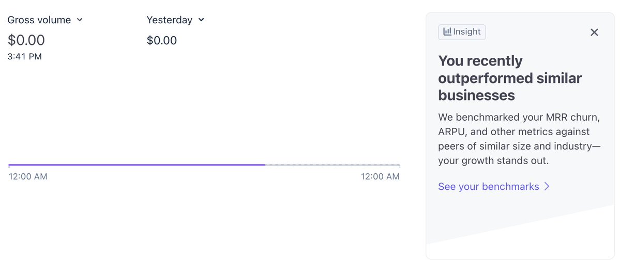Click the left 12:00 AM axis label
620x278 pixels.
[28, 176]
